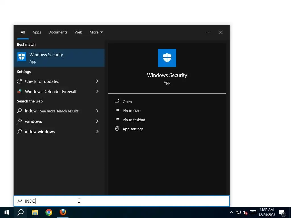Click the search box magnifier icon
Image resolution: width=291 pixels, height=218 pixels.
click(19, 201)
